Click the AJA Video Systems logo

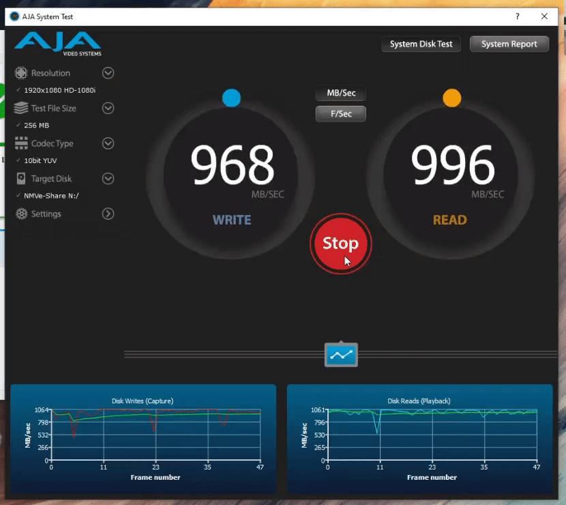tap(58, 44)
